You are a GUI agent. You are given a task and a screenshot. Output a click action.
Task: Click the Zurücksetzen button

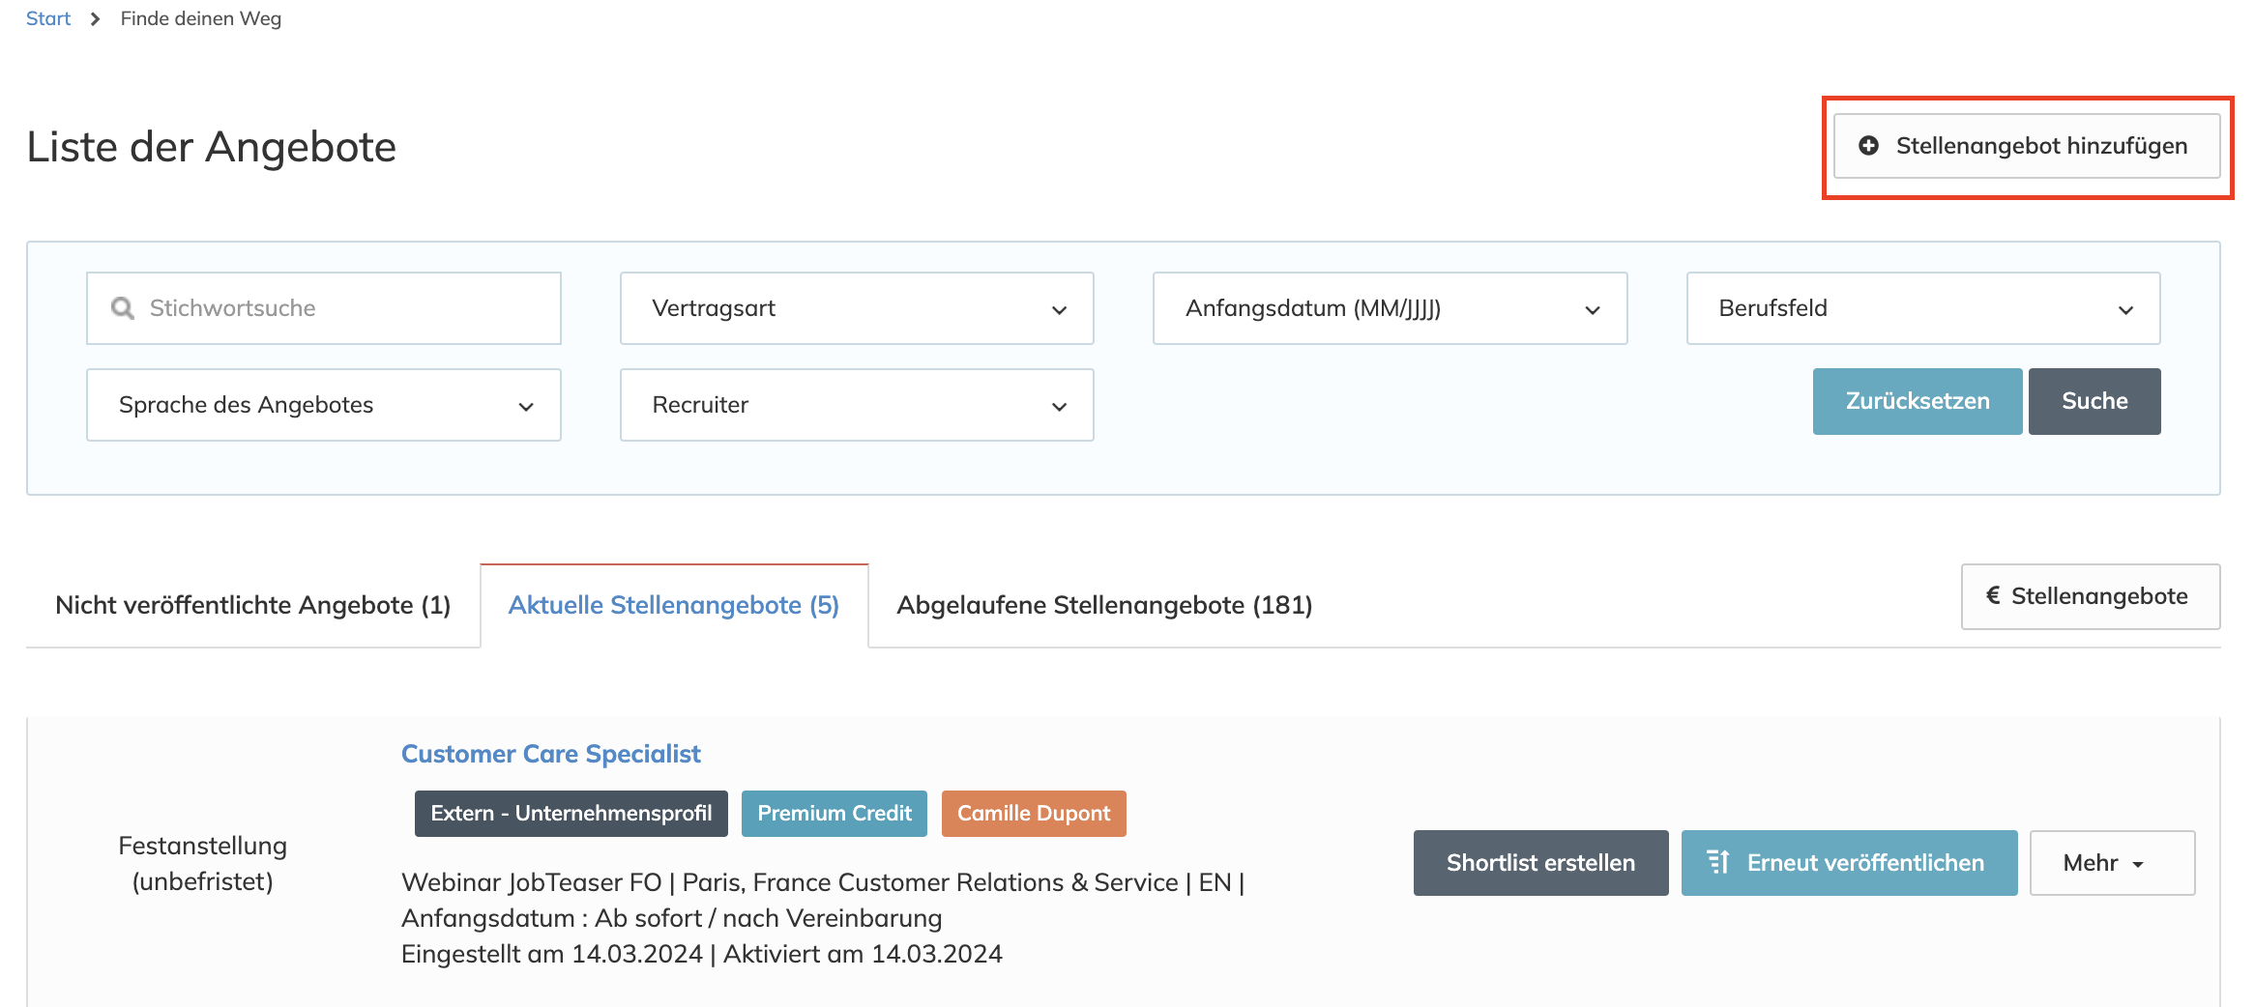point(1917,401)
